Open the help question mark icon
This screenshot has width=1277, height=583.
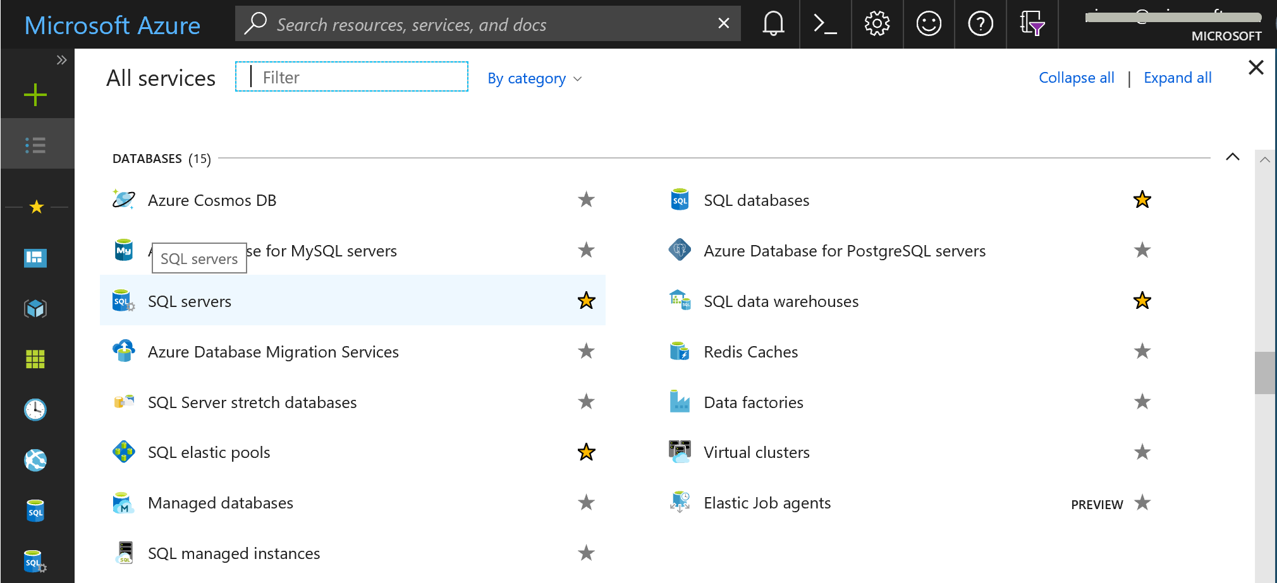coord(981,25)
